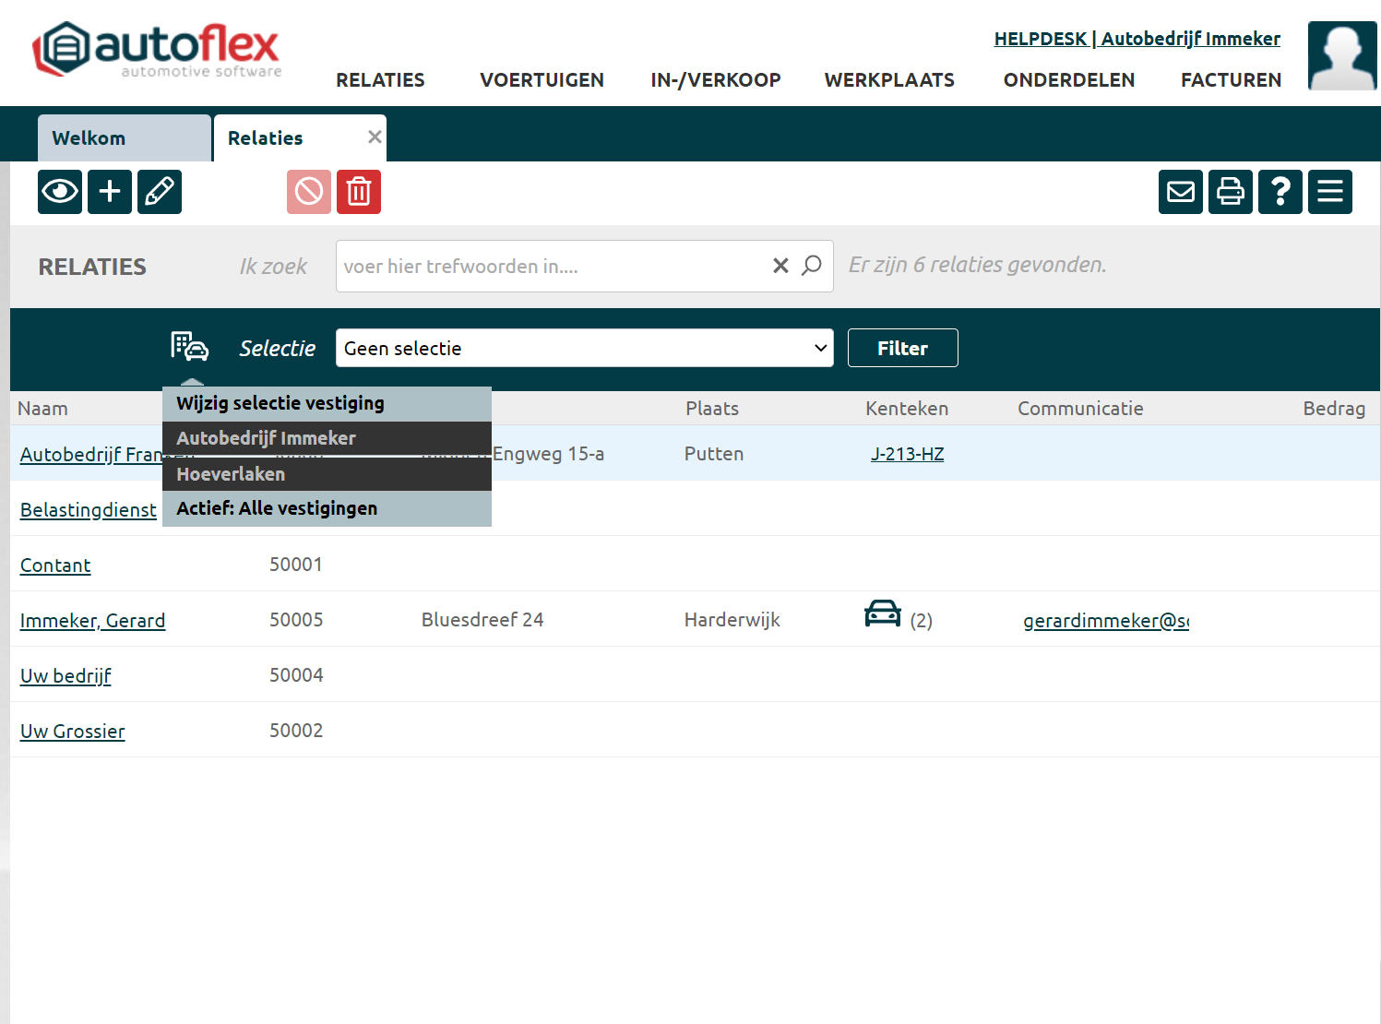Screen dimensions: 1381x1024
Task: Click the eye view relation icon
Action: (60, 192)
